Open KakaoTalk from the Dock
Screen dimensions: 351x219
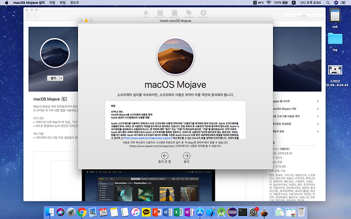[146, 212]
